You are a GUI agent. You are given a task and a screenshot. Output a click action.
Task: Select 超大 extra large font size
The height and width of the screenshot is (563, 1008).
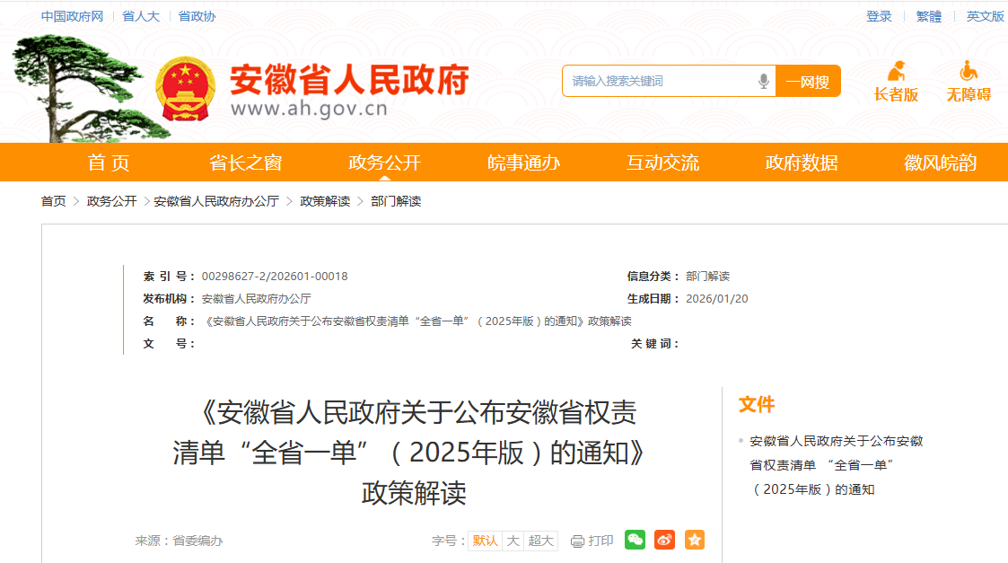540,541
